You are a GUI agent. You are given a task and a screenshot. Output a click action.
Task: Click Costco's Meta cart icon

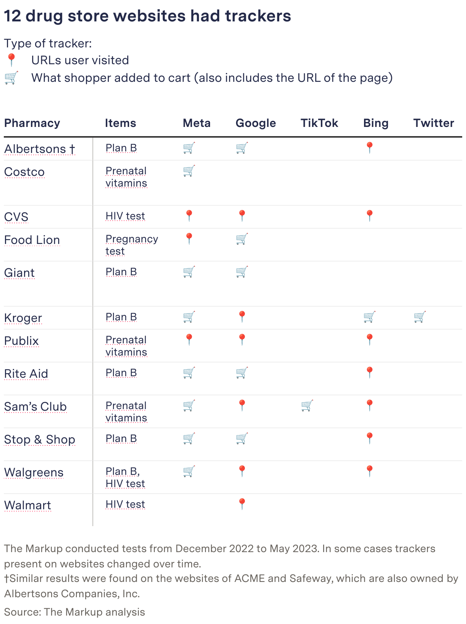(189, 171)
